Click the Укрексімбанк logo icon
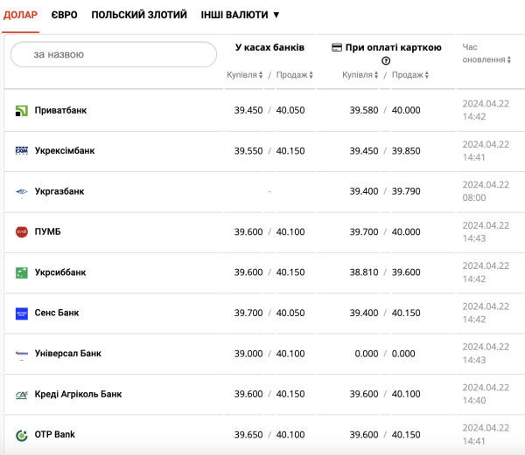The image size is (525, 455). [22, 151]
